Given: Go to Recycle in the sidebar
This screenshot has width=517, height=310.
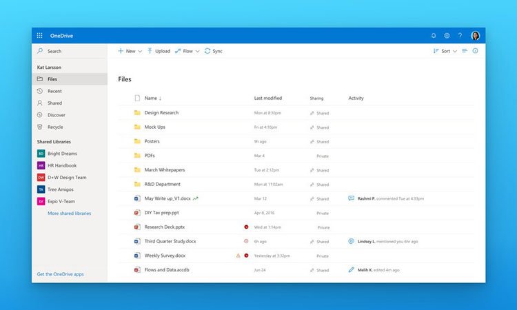Looking at the screenshot, I should pos(55,127).
